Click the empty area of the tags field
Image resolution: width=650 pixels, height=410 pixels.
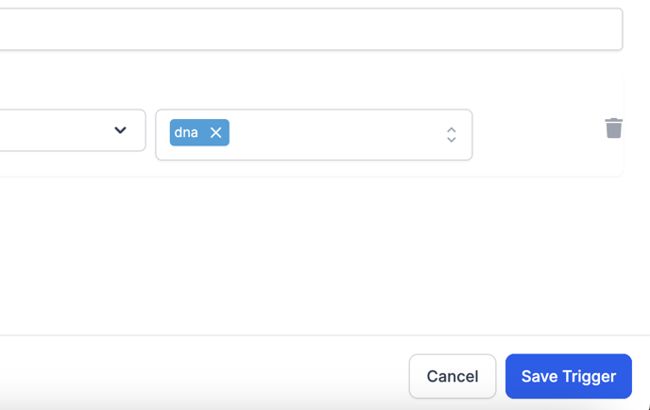[x=331, y=135]
